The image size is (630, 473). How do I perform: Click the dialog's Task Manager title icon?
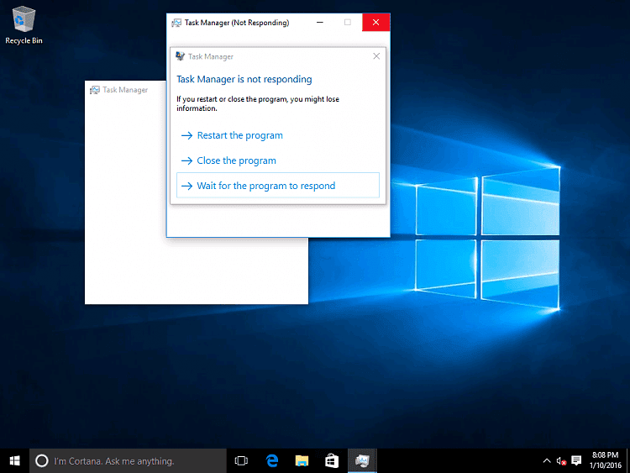(180, 56)
